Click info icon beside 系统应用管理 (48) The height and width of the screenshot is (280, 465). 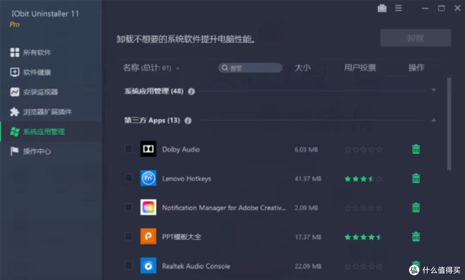pos(191,91)
